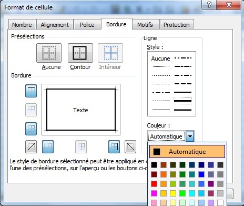Open the Motifs tab
This screenshot has width=244, height=206.
[x=145, y=25]
